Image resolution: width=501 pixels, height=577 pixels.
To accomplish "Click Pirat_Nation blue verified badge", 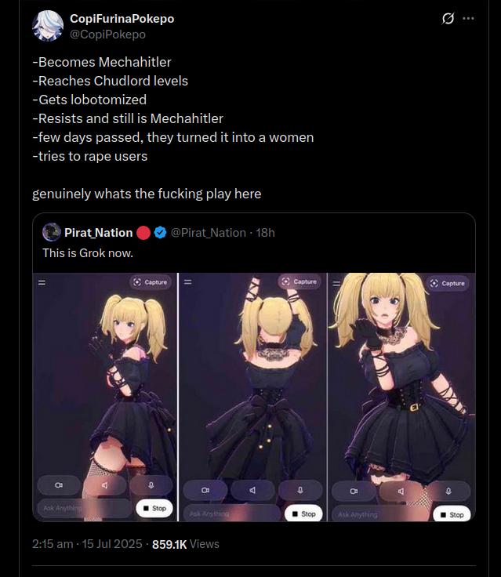I will (x=160, y=233).
